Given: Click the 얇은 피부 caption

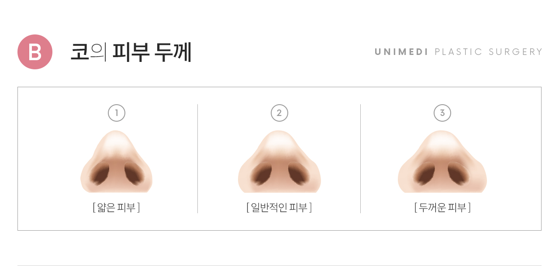Looking at the screenshot, I should (x=117, y=208).
